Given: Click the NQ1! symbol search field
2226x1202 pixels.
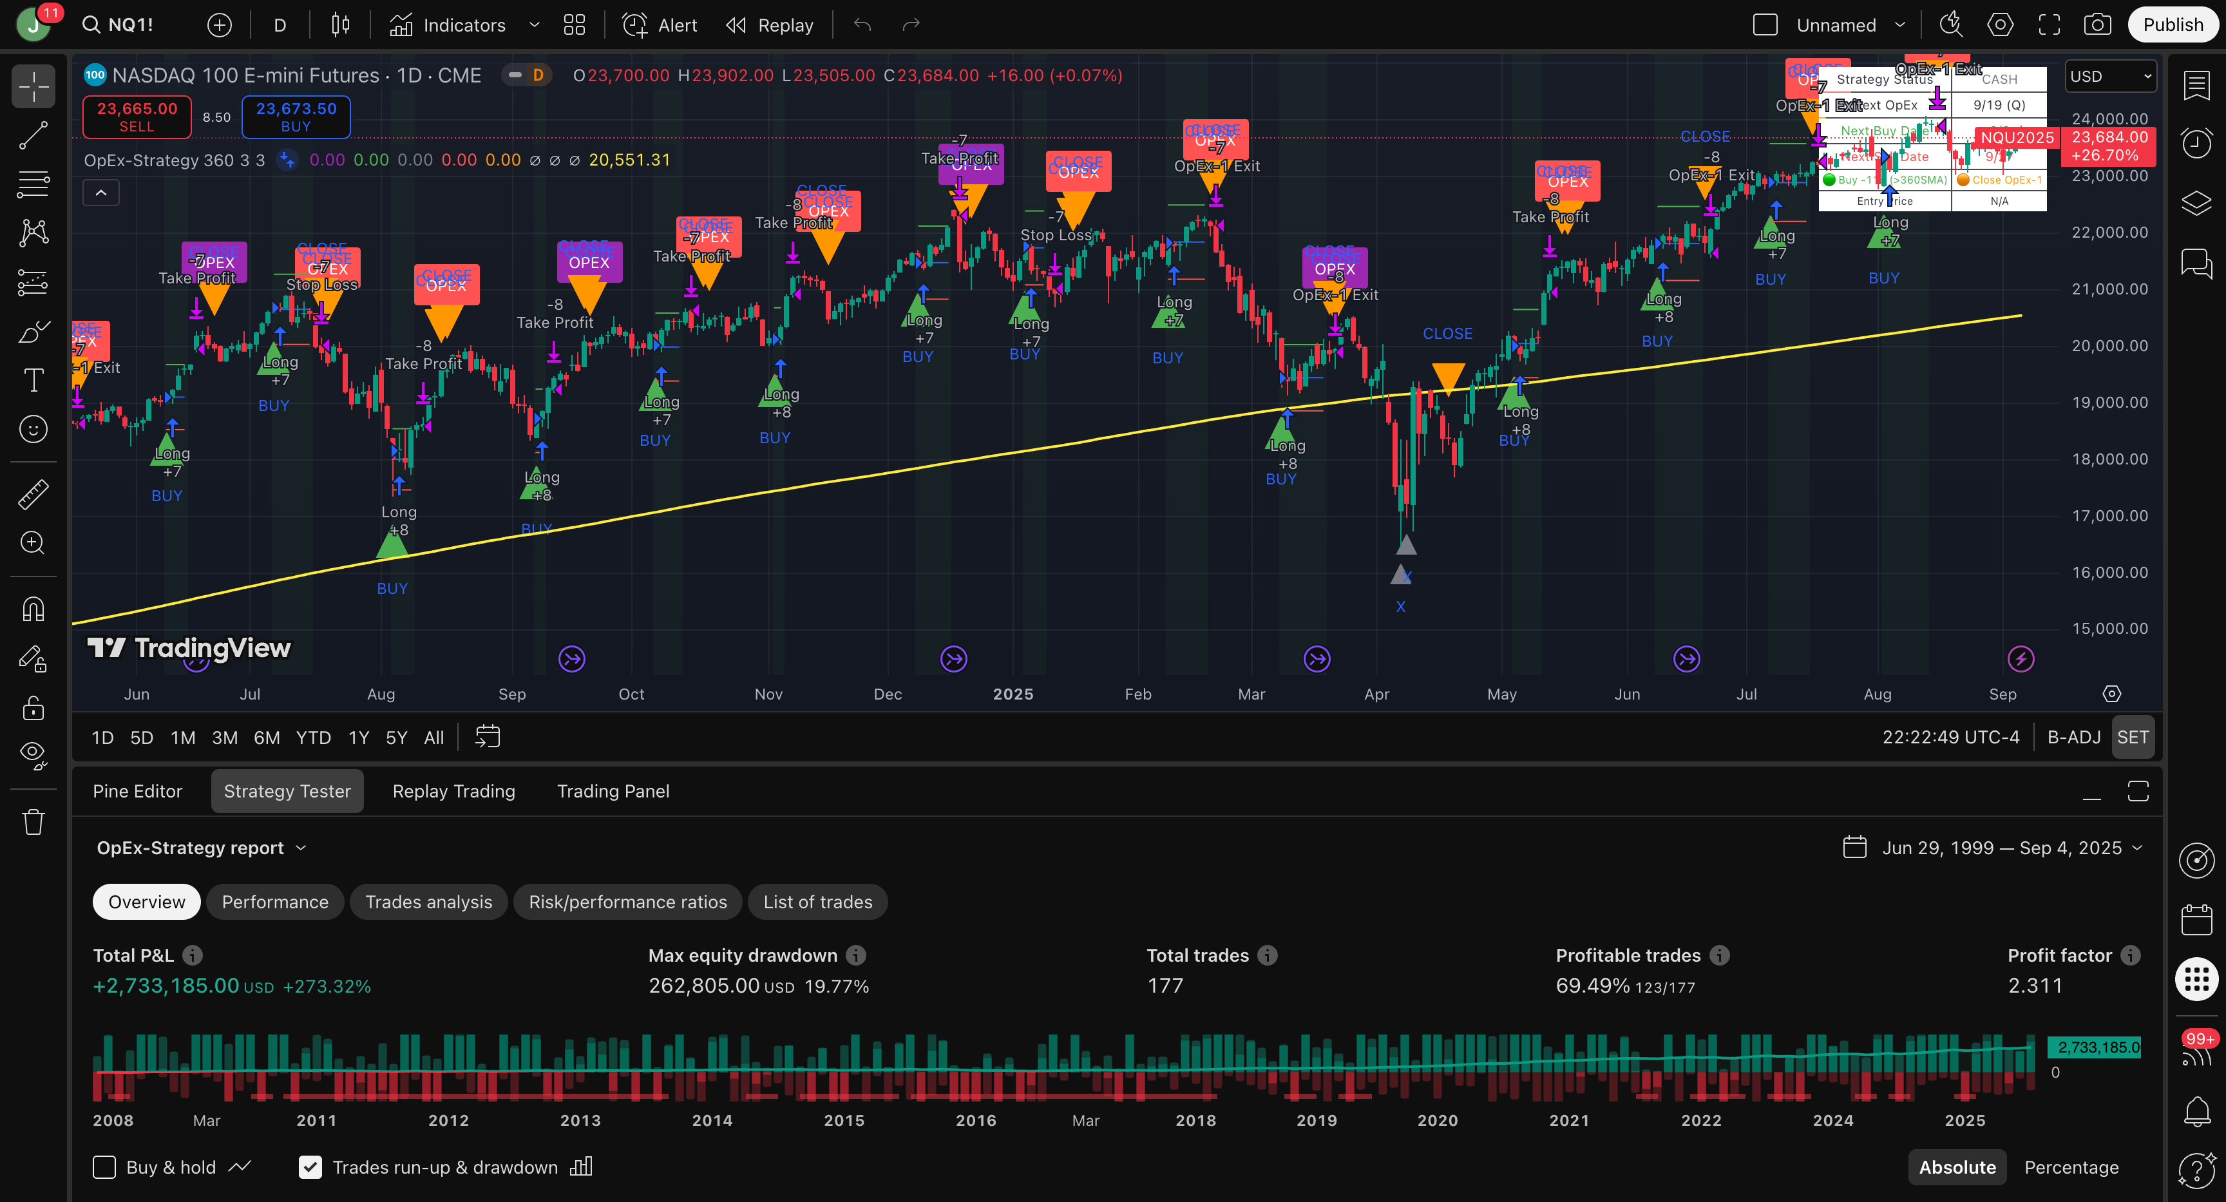Looking at the screenshot, I should (x=119, y=25).
